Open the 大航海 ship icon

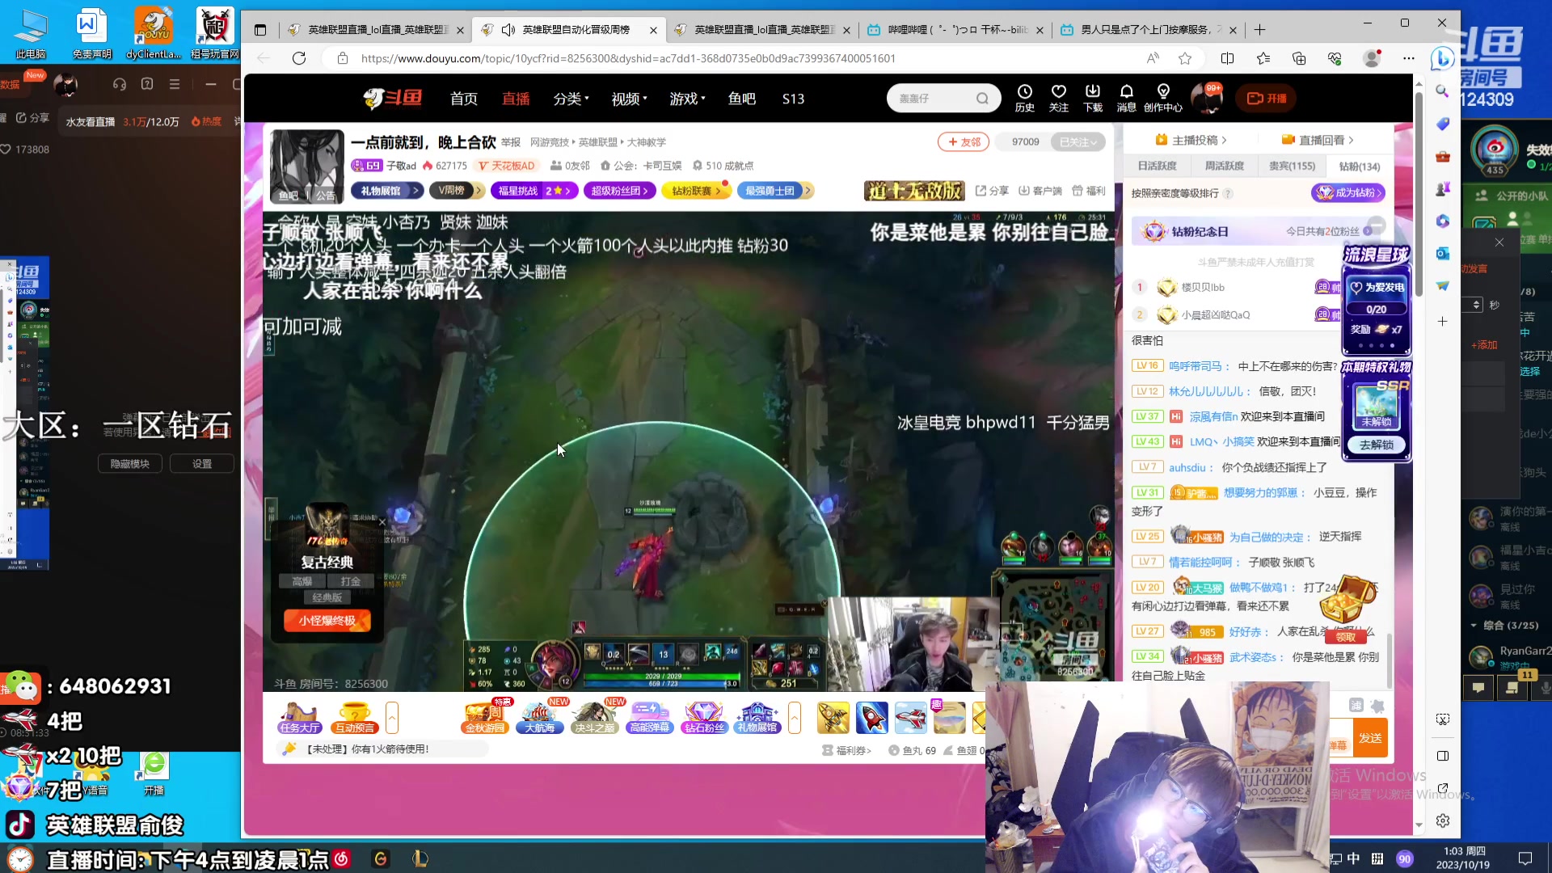(x=539, y=718)
